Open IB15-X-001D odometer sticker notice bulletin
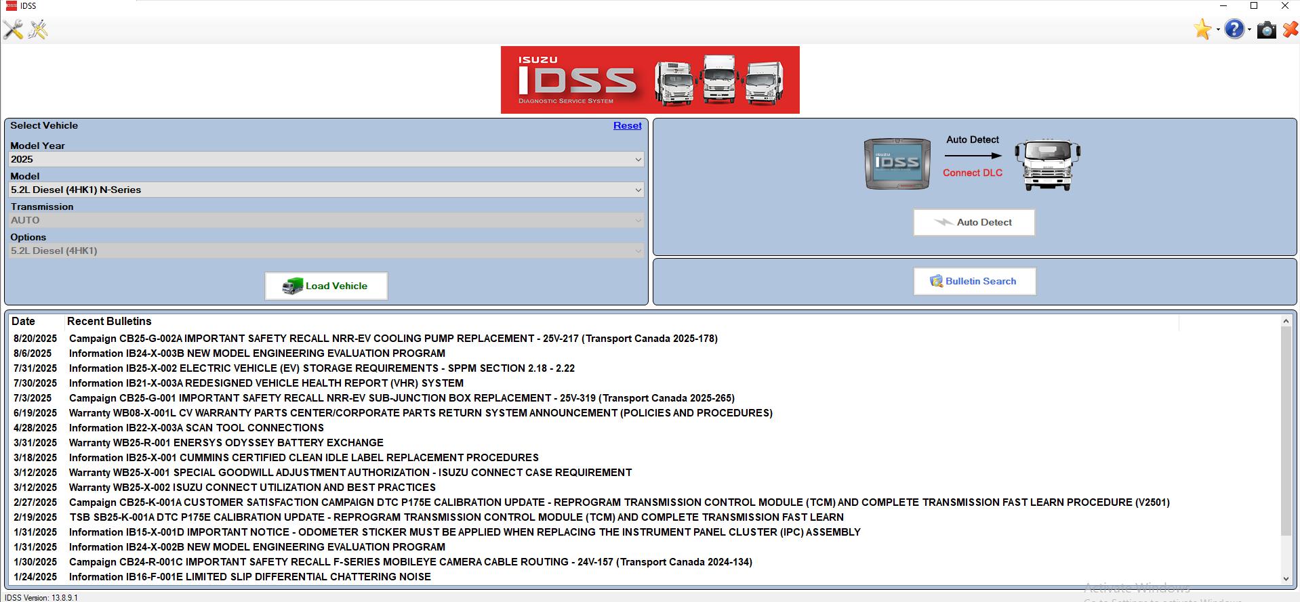The height and width of the screenshot is (602, 1300). tap(465, 532)
